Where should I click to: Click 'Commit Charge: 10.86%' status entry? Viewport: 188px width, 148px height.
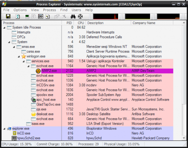click(x=55, y=144)
